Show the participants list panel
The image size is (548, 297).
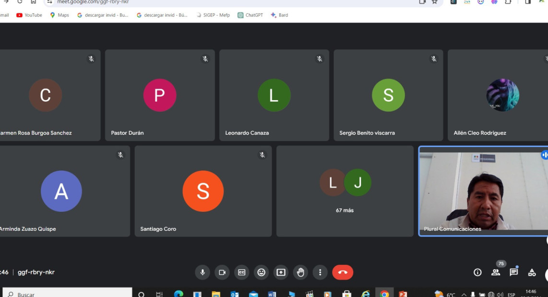[x=496, y=273]
